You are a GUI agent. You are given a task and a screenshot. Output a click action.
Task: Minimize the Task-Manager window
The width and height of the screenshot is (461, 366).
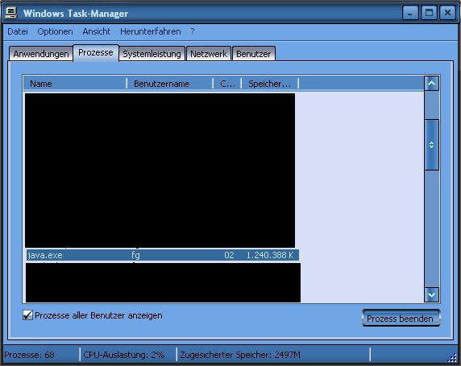tap(410, 13)
